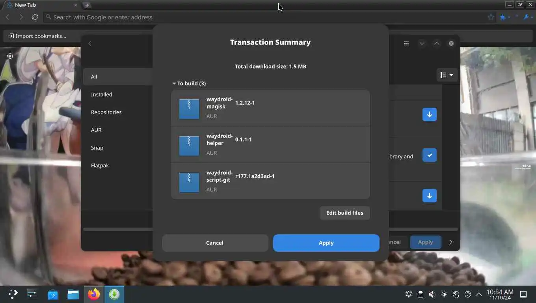This screenshot has width=536, height=303.
Task: Bookmark page with the star icon
Action: (491, 17)
